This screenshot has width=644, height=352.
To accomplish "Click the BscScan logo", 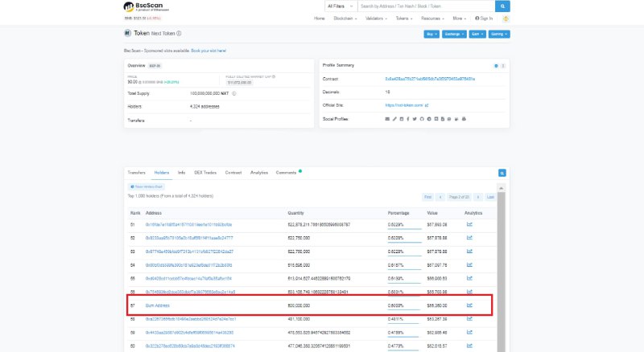I will [146, 6].
